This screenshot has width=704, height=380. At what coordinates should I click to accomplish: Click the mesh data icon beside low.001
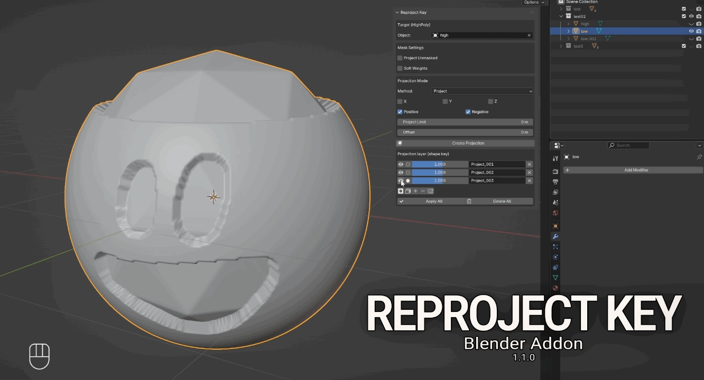[608, 39]
